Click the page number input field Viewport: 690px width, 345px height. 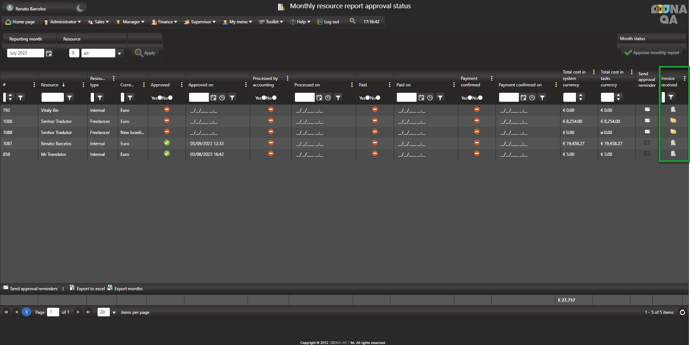tap(53, 312)
